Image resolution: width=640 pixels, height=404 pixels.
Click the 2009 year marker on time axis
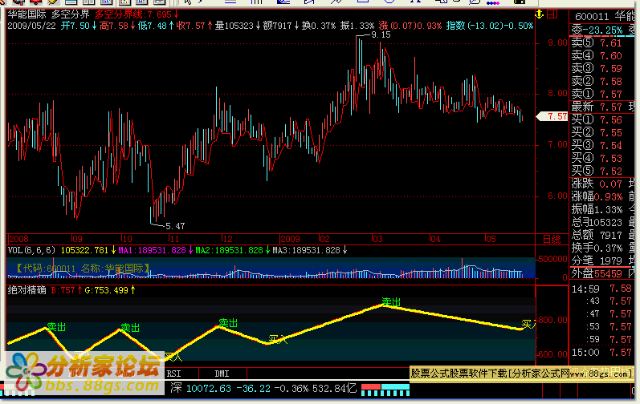click(x=290, y=239)
